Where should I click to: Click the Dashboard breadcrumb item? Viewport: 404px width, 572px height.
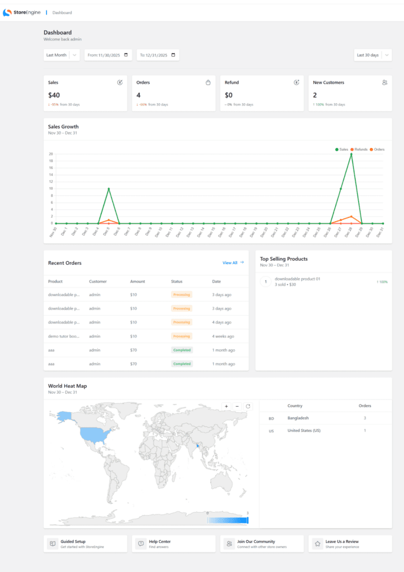tap(62, 13)
